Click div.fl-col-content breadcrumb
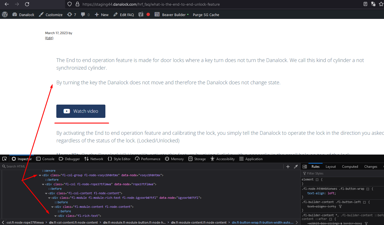384x225 pixels. click(x=74, y=222)
